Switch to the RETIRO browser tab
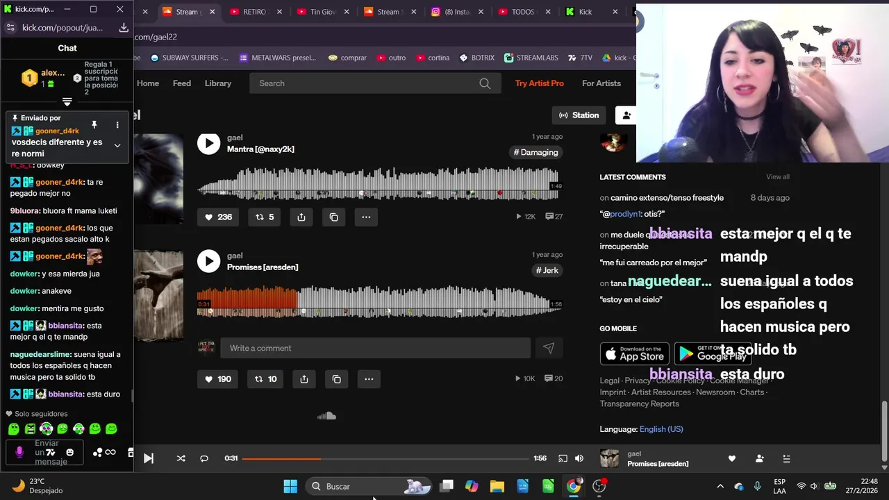The image size is (889, 500). [255, 12]
